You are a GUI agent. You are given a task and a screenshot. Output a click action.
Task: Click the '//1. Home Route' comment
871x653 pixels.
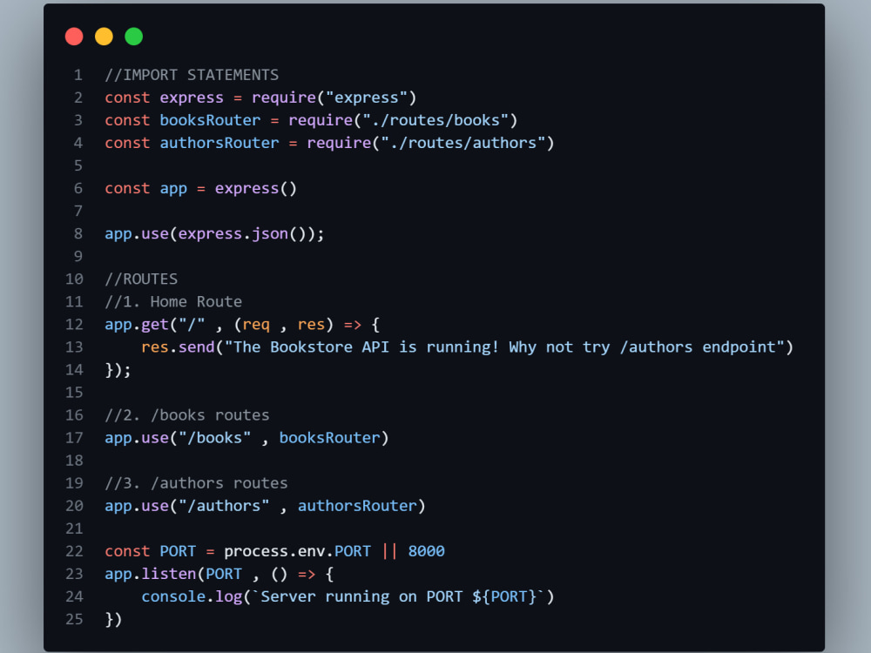[x=173, y=302]
